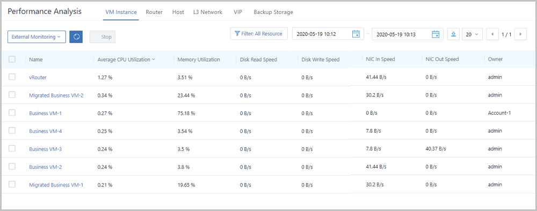Open the Backup Storage tab
Screen dimensions: 537x211
coord(273,12)
